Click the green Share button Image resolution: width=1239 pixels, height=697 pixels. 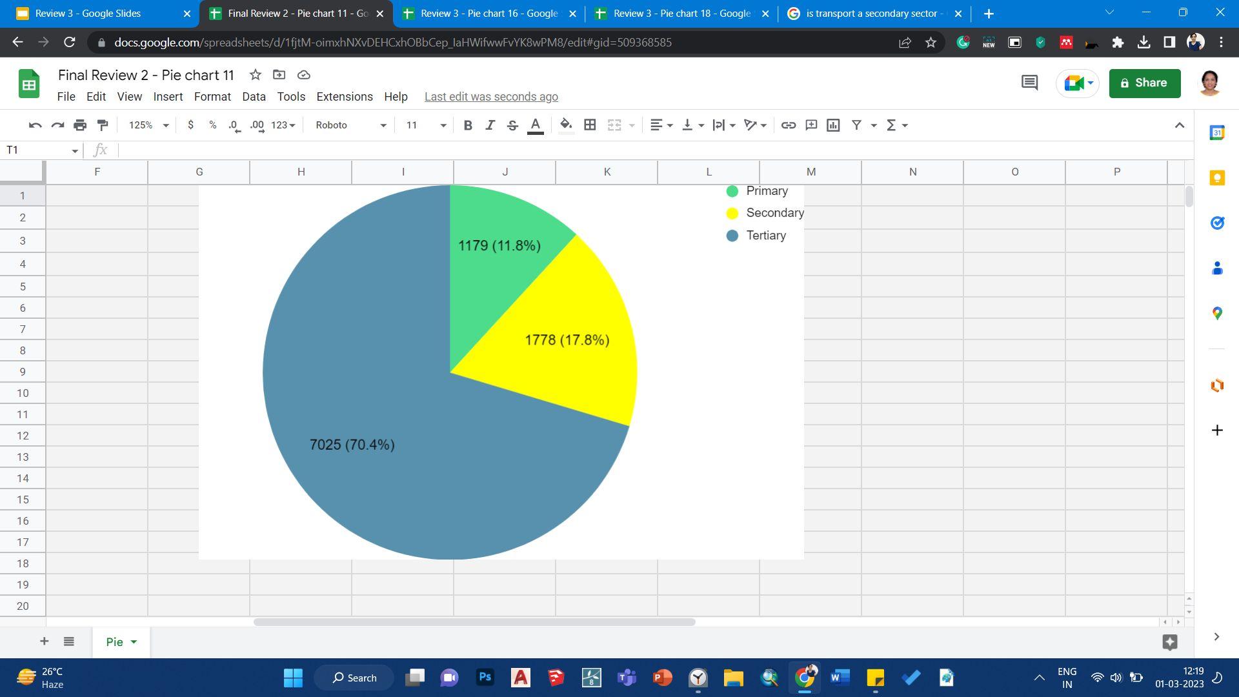[x=1144, y=83]
